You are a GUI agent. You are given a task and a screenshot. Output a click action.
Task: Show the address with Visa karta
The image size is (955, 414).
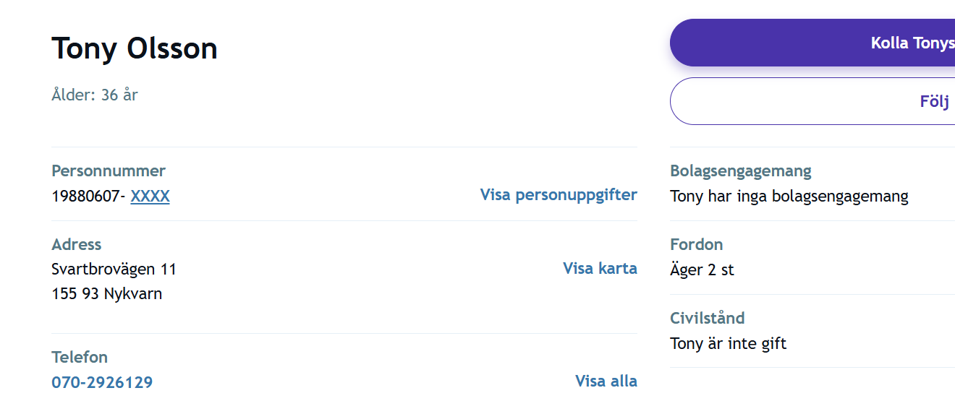(x=600, y=268)
